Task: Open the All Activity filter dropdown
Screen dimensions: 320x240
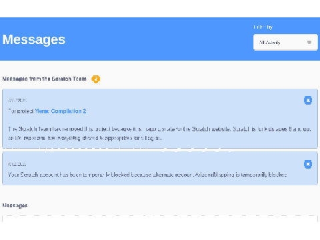Action: tap(285, 42)
